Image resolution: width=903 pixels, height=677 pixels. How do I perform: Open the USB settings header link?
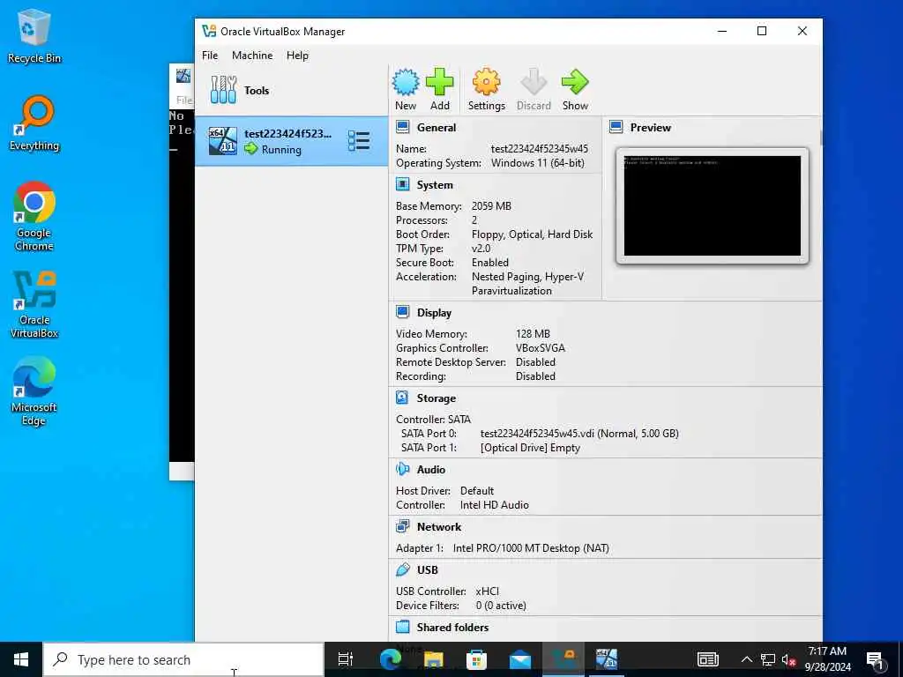click(x=428, y=570)
